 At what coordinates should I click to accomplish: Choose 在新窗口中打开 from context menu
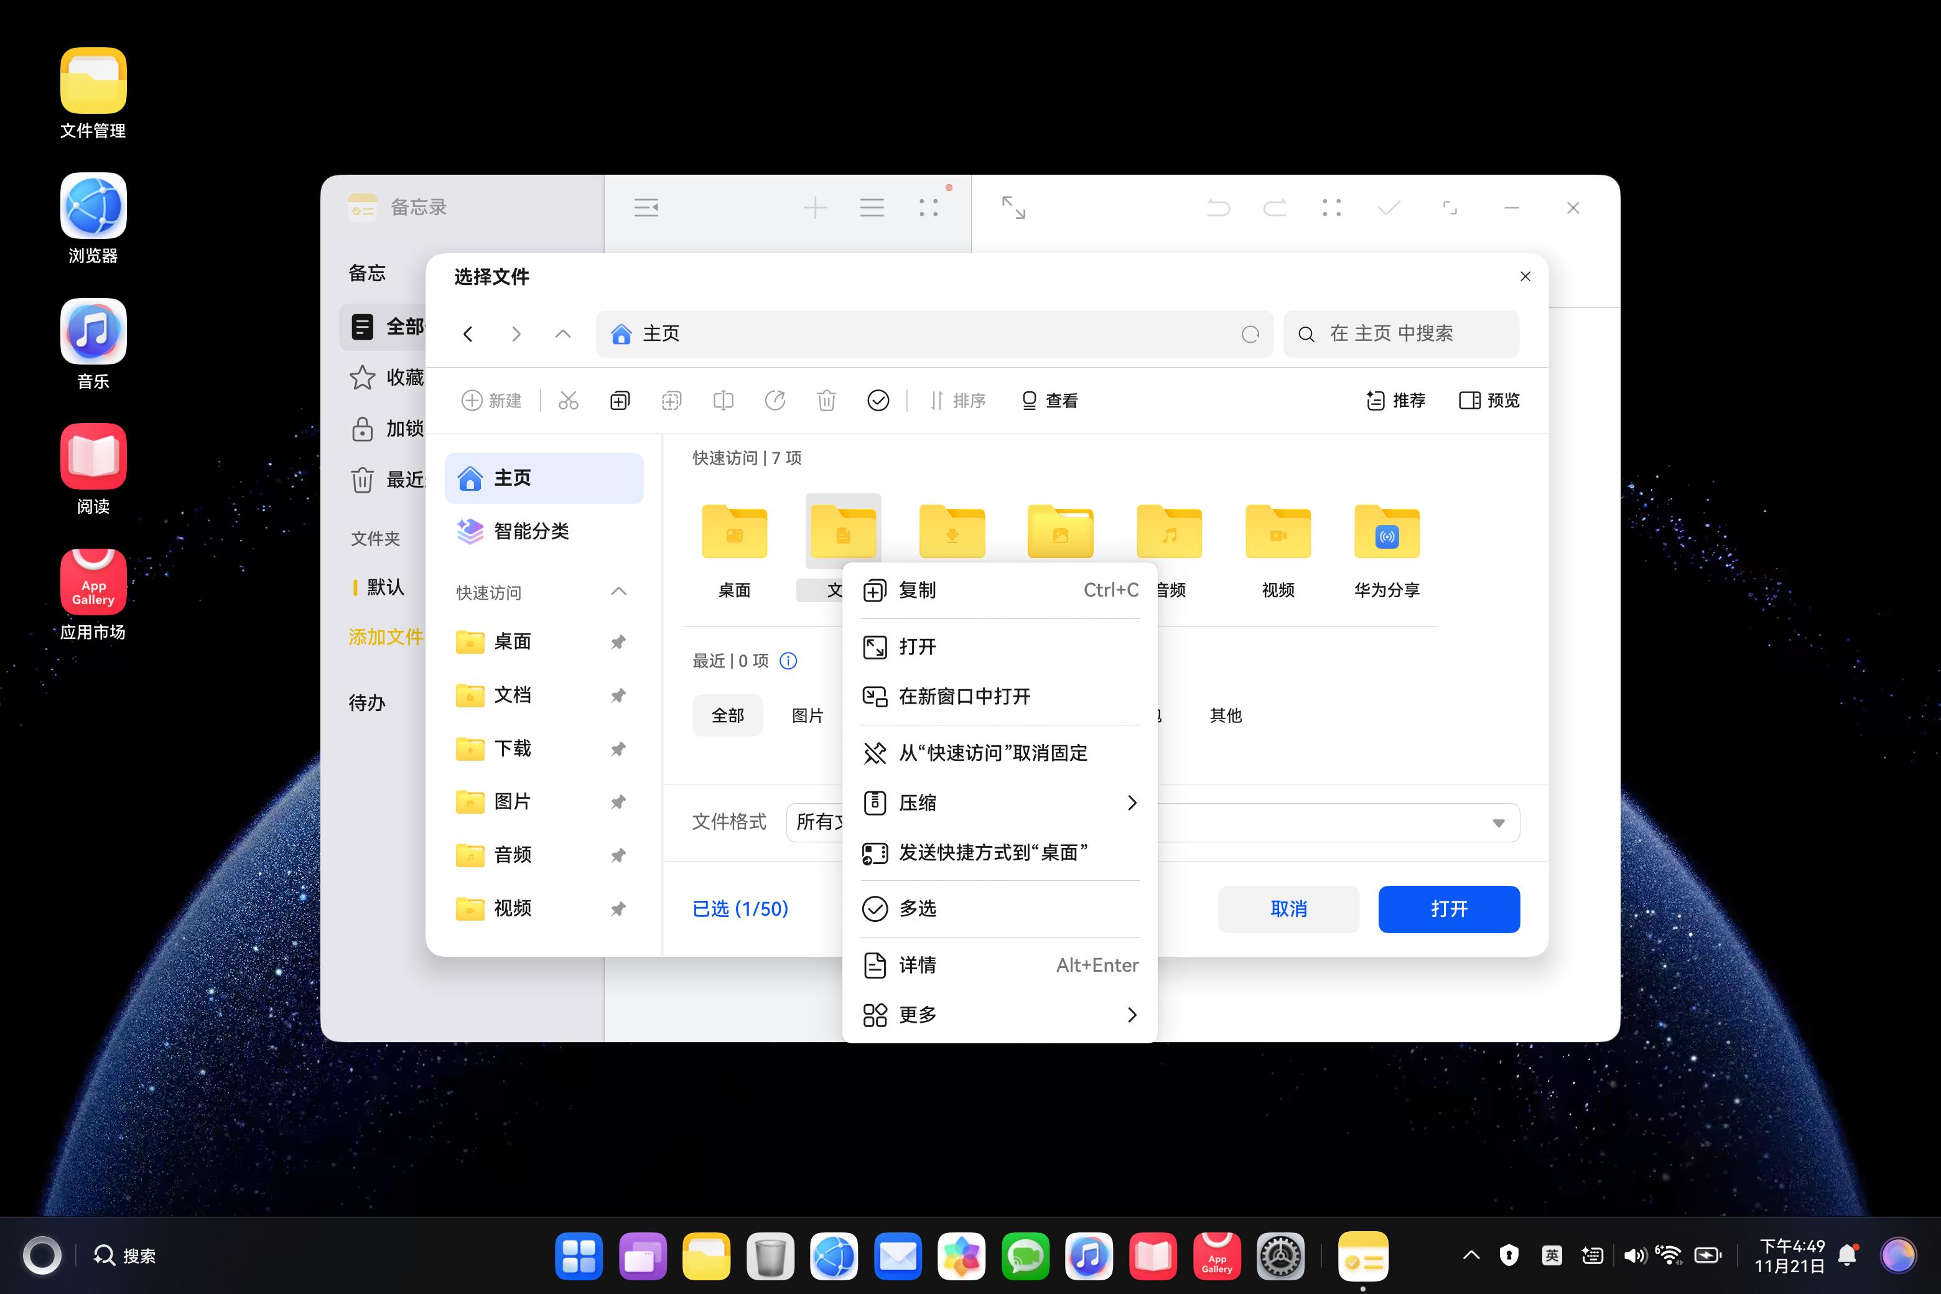coord(964,697)
